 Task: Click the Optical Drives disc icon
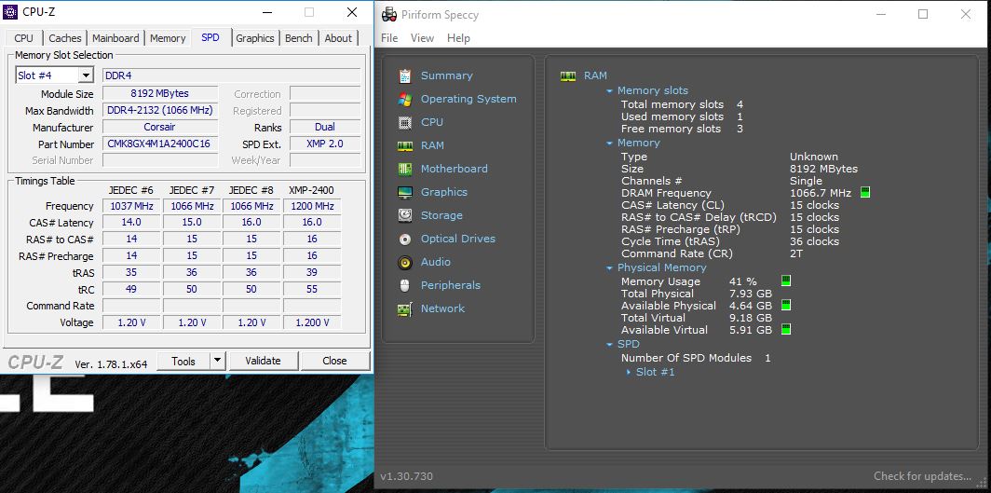tap(405, 239)
